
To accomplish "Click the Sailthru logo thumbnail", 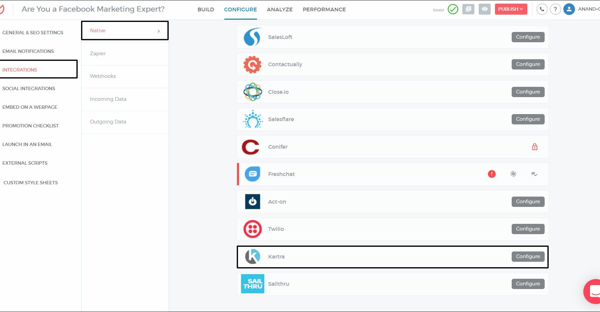I will (252, 284).
